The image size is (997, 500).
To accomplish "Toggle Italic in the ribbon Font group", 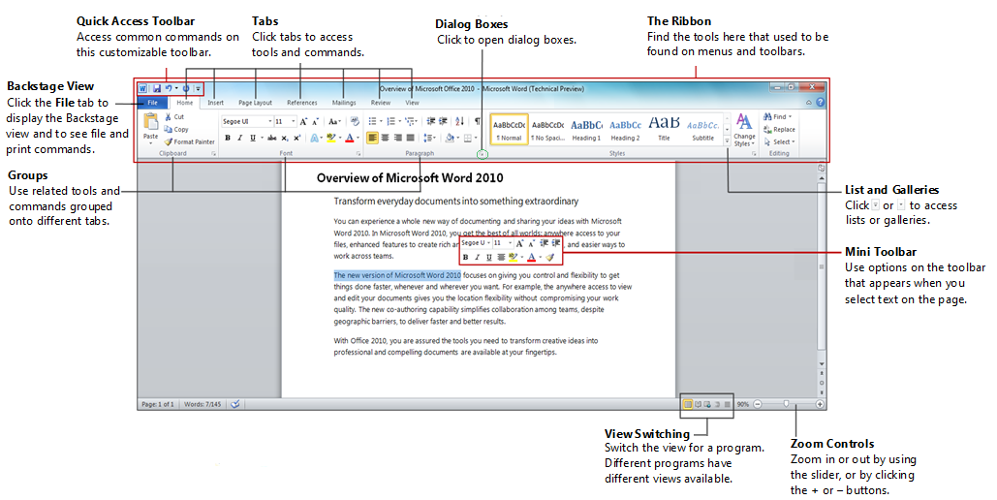I will (239, 138).
